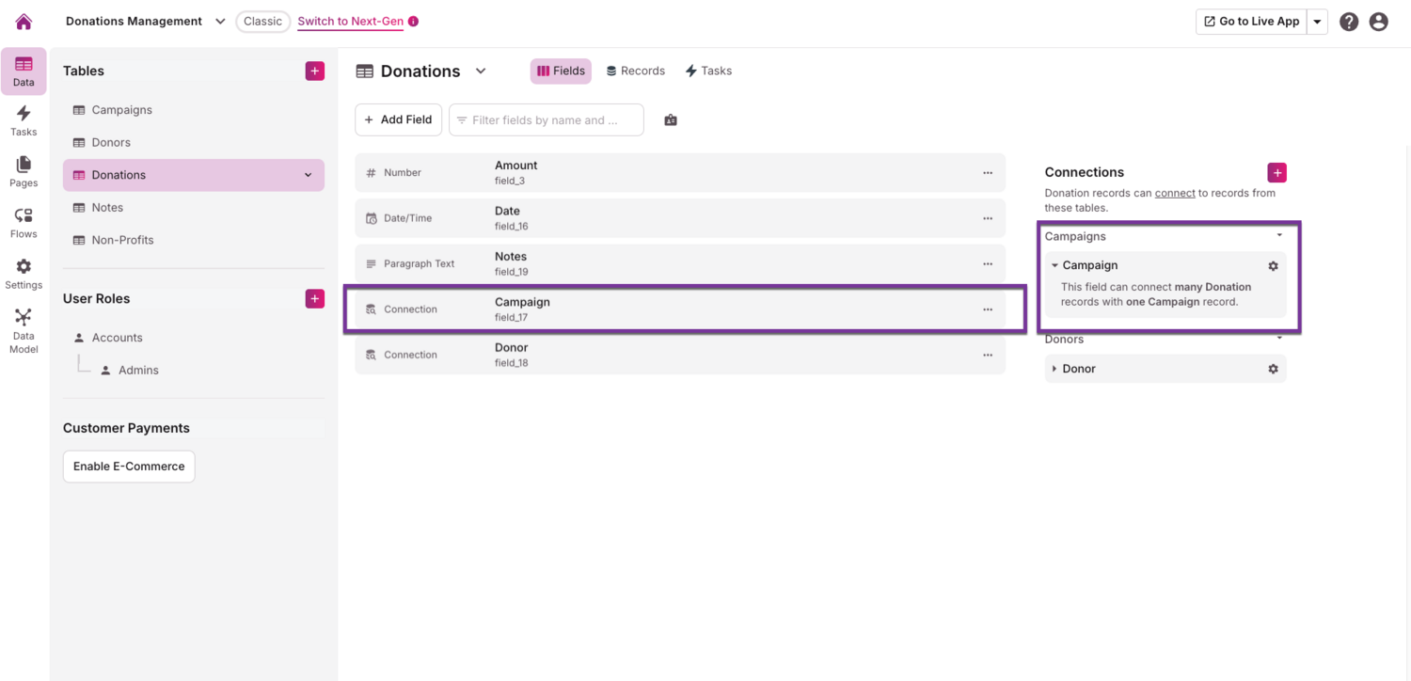Click the plus icon to add user role

coord(315,299)
